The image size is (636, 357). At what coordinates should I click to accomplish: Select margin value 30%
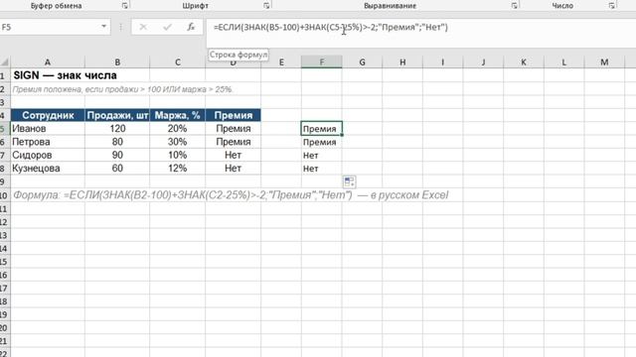click(177, 142)
